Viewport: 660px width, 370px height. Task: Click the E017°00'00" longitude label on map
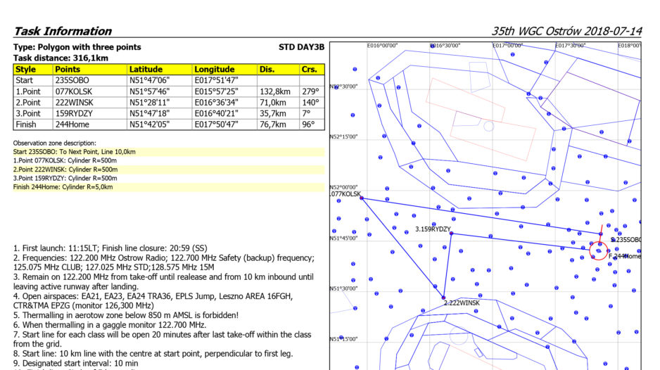coord(507,45)
